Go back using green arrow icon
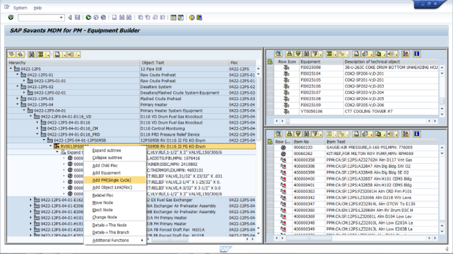The height and width of the screenshot is (254, 453). [88, 18]
